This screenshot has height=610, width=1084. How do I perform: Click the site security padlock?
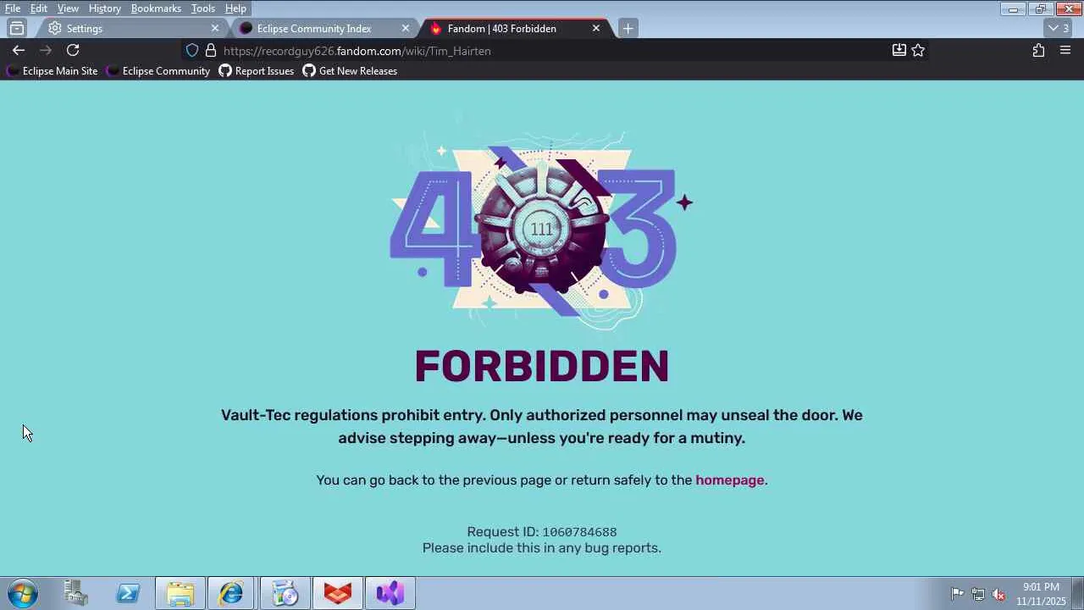(211, 51)
